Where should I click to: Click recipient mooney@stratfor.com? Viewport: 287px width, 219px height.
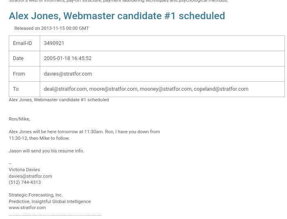[166, 89]
